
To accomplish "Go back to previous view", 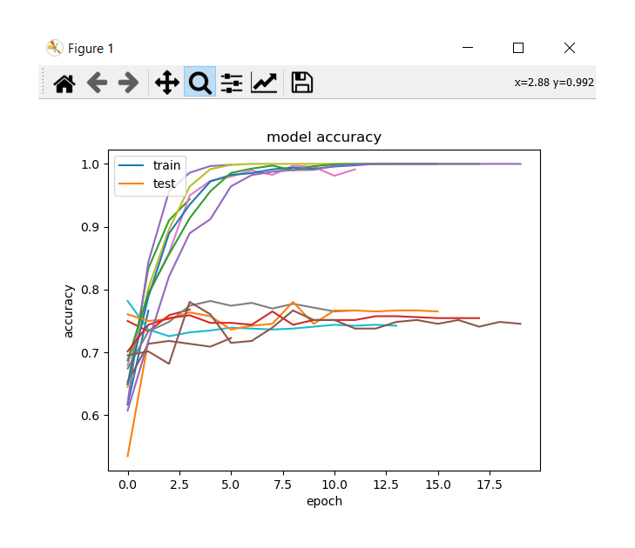I will 97,83.
